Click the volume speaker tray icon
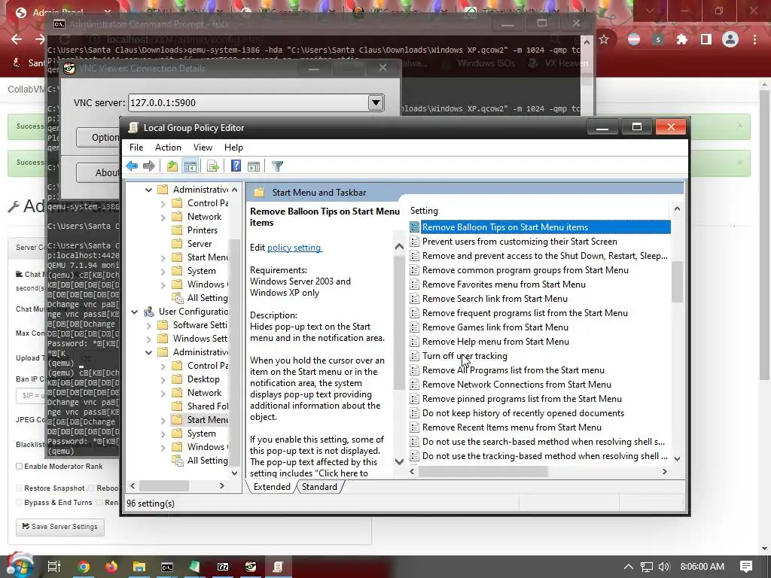Viewport: 771px width, 578px height. [664, 567]
